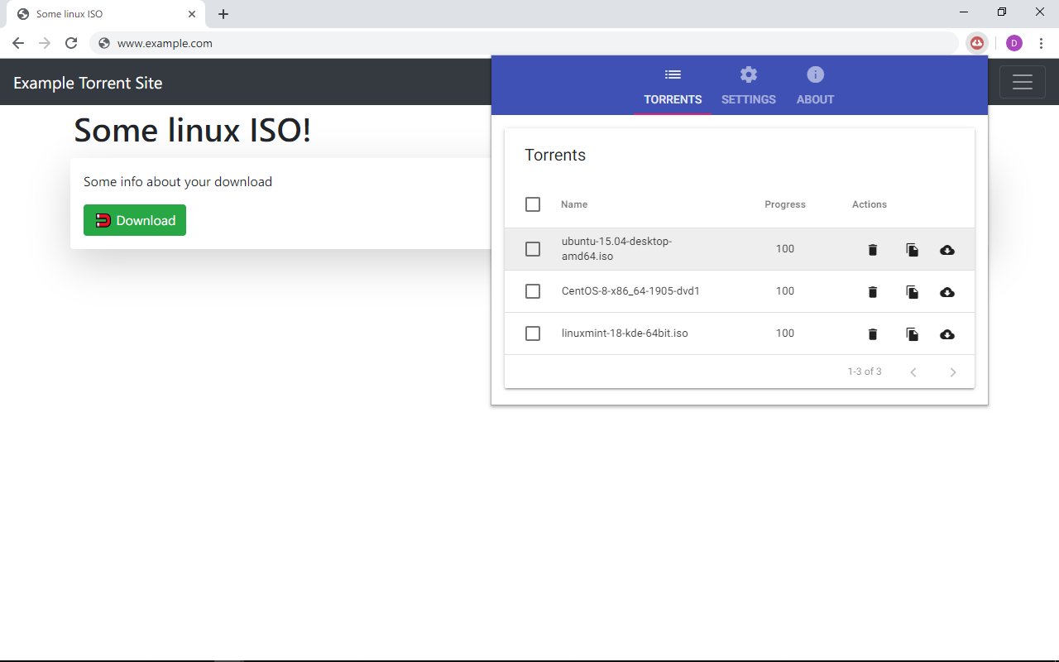This screenshot has width=1059, height=662.
Task: Open the site's hamburger menu
Action: (x=1022, y=81)
